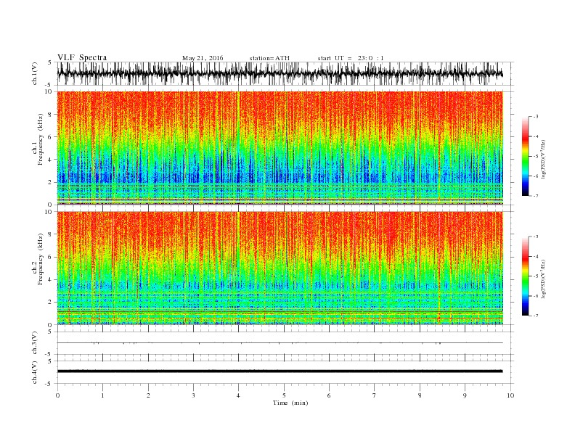Click the "6" tick on the time axis
This screenshot has width=575, height=444.
[329, 395]
